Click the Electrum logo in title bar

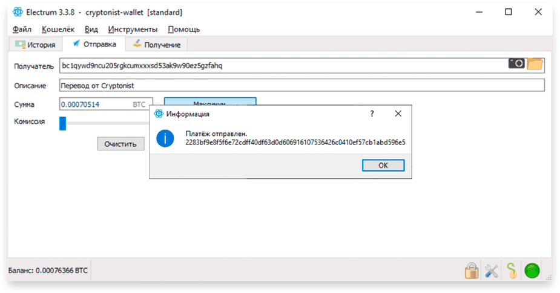tap(18, 12)
